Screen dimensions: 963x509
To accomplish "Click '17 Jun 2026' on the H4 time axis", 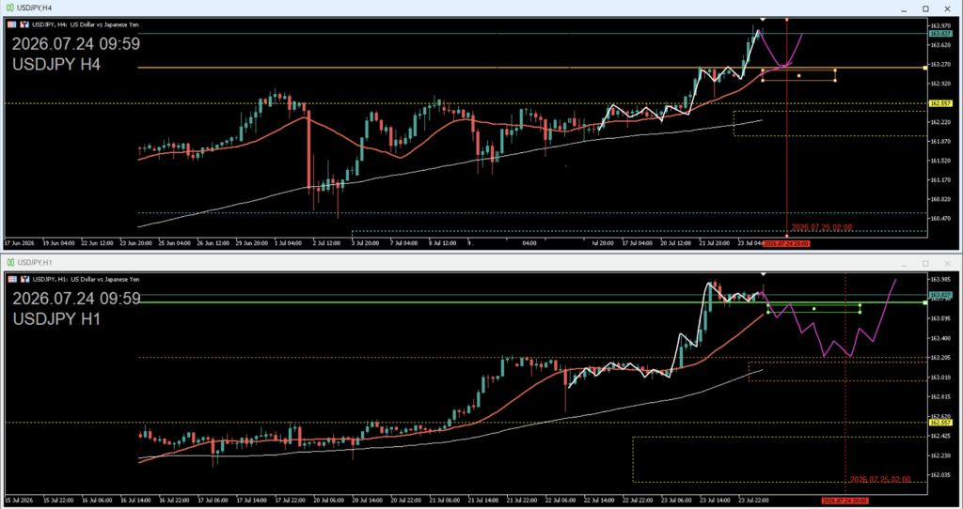I will click(20, 243).
